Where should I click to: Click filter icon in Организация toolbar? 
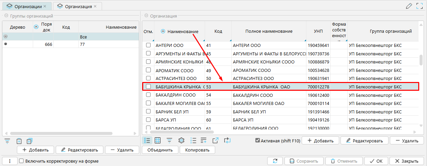169,140
